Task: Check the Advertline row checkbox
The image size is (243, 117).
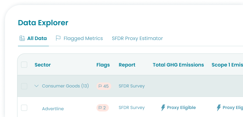Action: (x=24, y=108)
